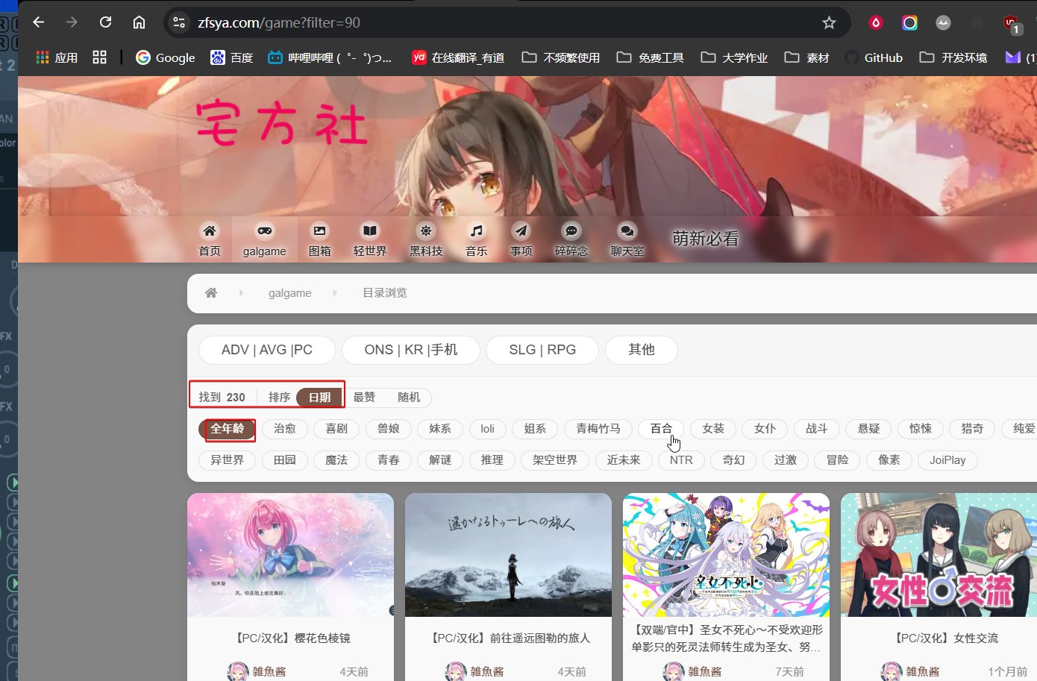1037x681 pixels.
Task: Open site information icon in address bar
Action: tap(179, 22)
